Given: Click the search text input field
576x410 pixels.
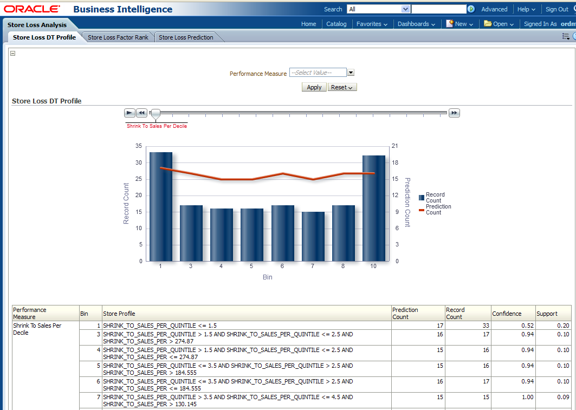Looking at the screenshot, I should (x=438, y=9).
